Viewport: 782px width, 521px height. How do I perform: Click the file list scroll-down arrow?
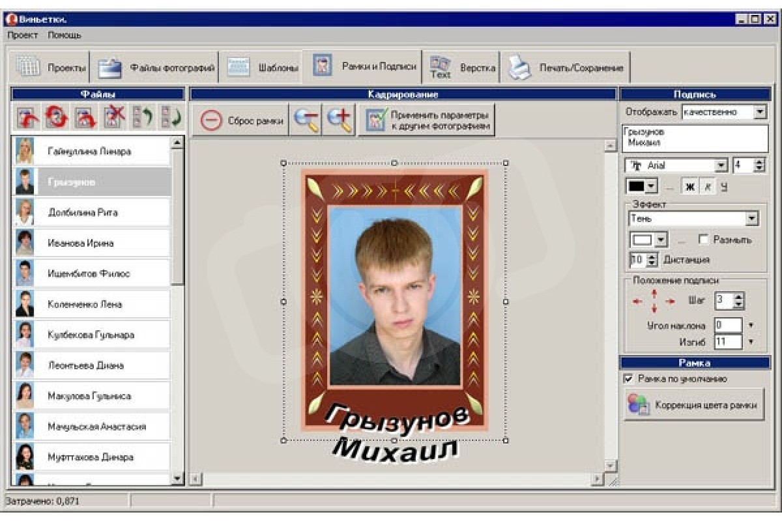click(178, 479)
